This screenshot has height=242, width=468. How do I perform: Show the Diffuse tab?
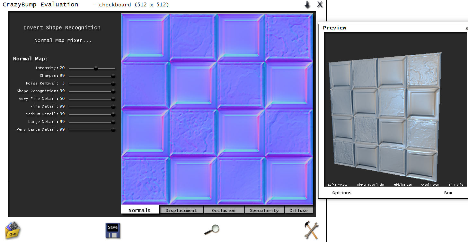[298, 210]
